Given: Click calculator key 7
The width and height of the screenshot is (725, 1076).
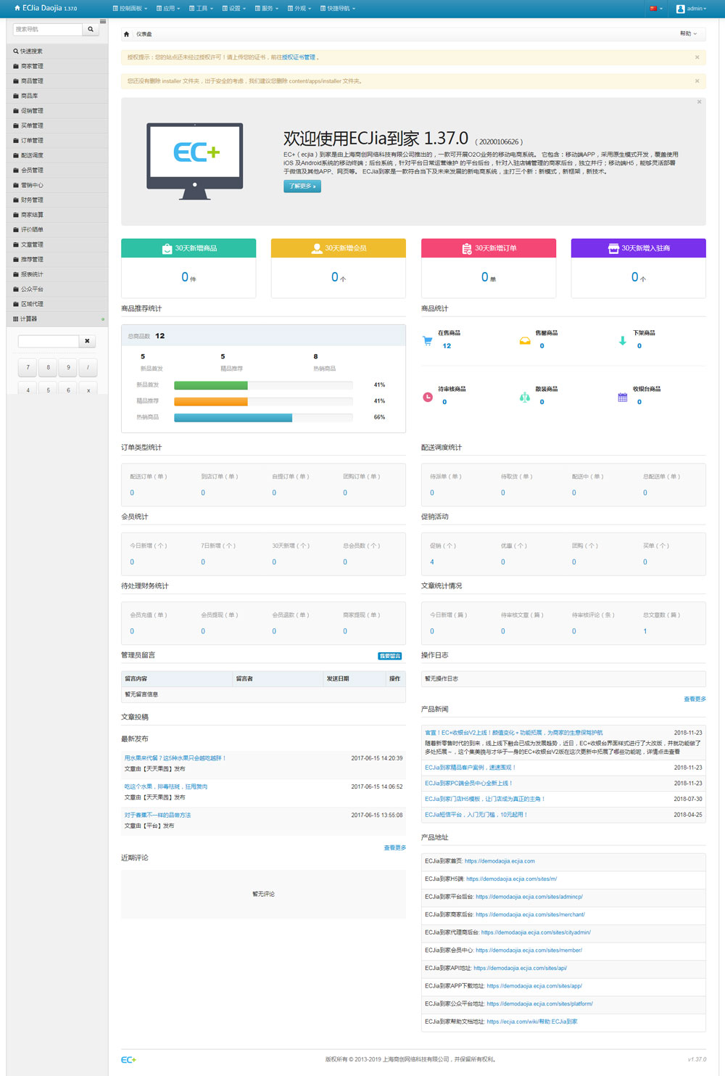Looking at the screenshot, I should point(28,367).
